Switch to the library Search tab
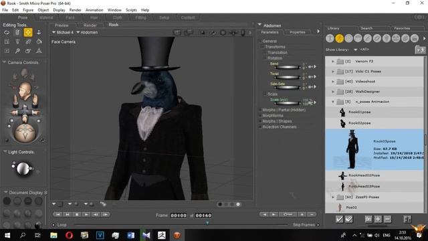The width and height of the screenshot is (428, 241). [366, 28]
